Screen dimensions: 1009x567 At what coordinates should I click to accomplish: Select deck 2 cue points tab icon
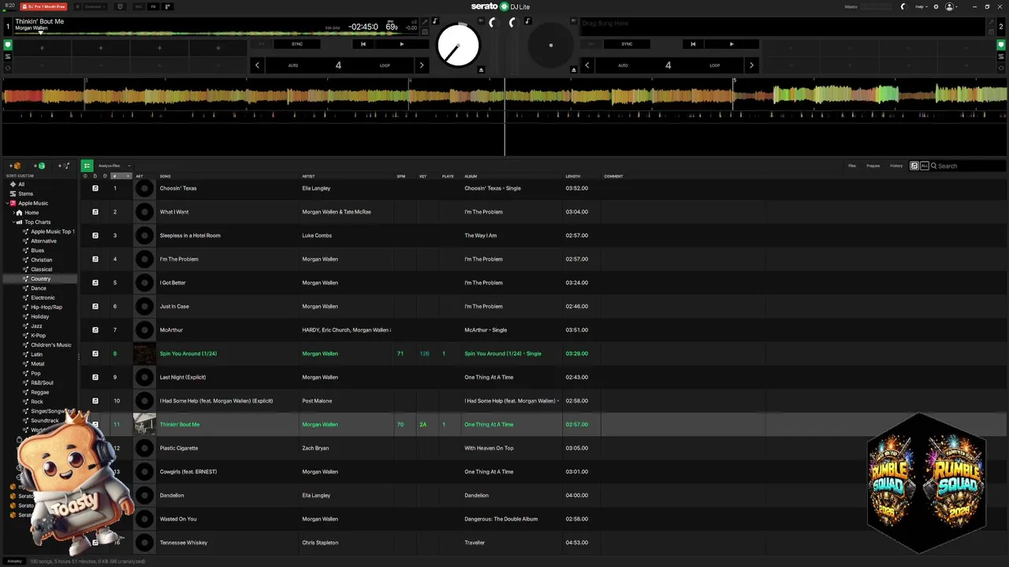tap(1001, 45)
